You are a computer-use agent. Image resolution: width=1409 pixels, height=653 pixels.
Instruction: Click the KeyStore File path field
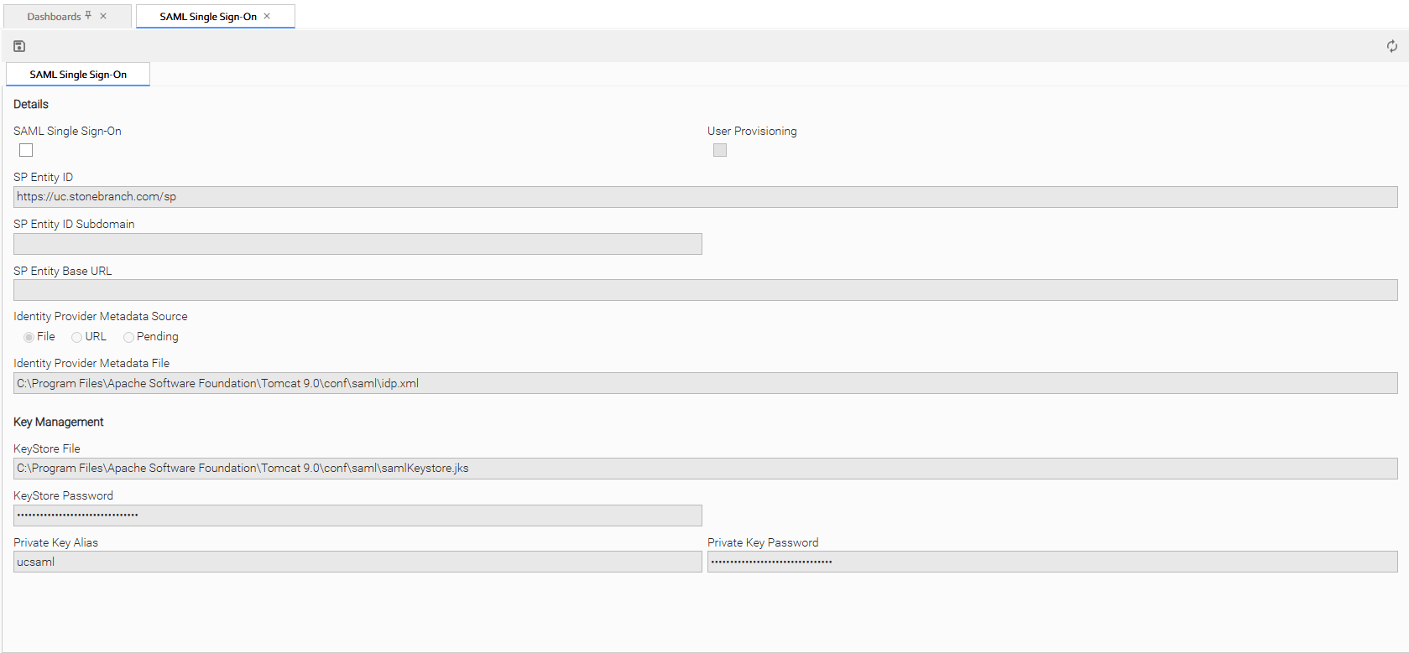705,469
